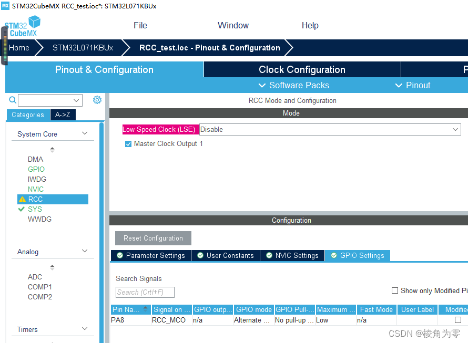This screenshot has width=468, height=343.
Task: Select COMP1 in Analog list
Action: pos(39,287)
